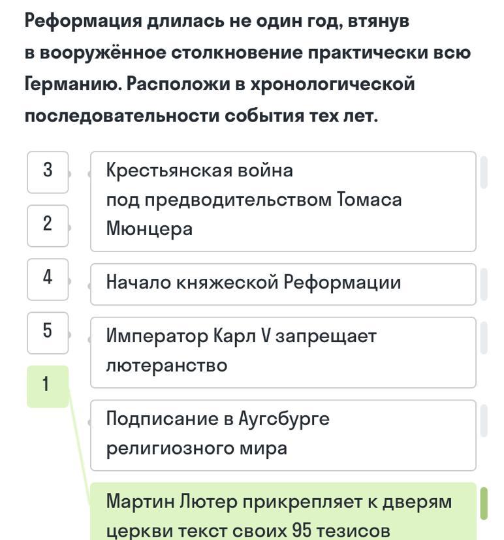
Task: Select the Император Карл V запрещает лютеранство card
Action: point(283,353)
